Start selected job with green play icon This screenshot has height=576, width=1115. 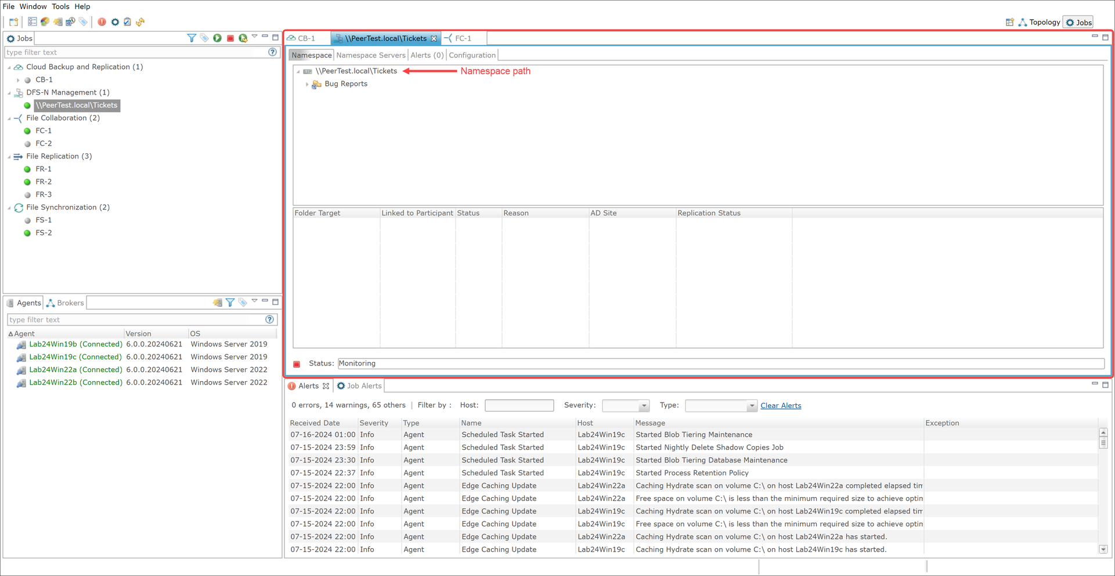point(217,38)
